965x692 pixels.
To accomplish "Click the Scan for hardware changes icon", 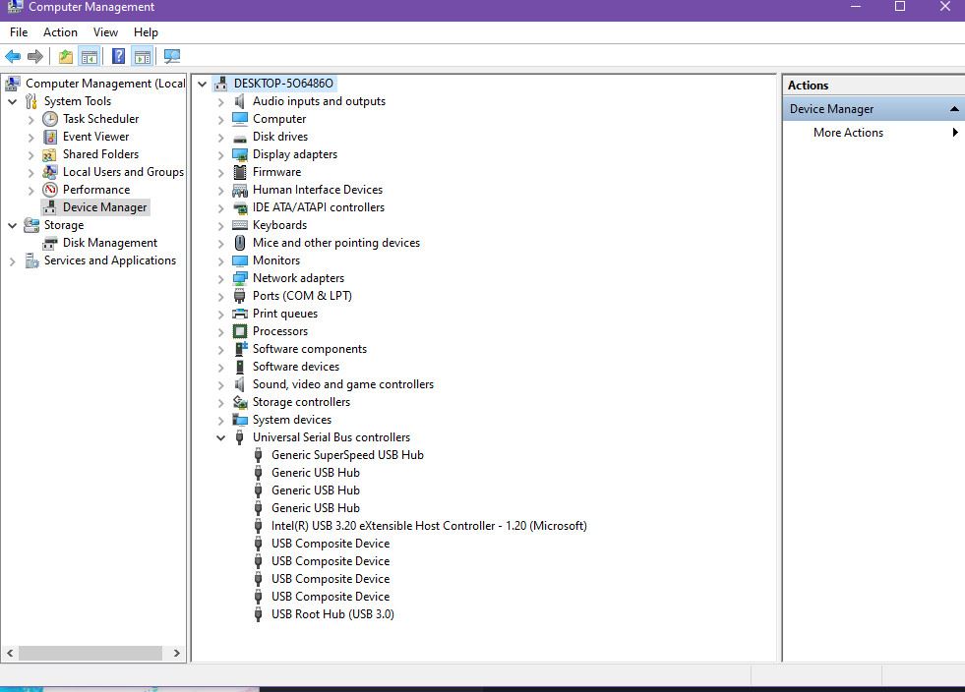I will [x=172, y=57].
